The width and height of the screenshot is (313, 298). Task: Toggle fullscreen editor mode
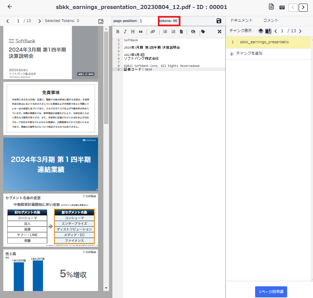click(x=220, y=32)
